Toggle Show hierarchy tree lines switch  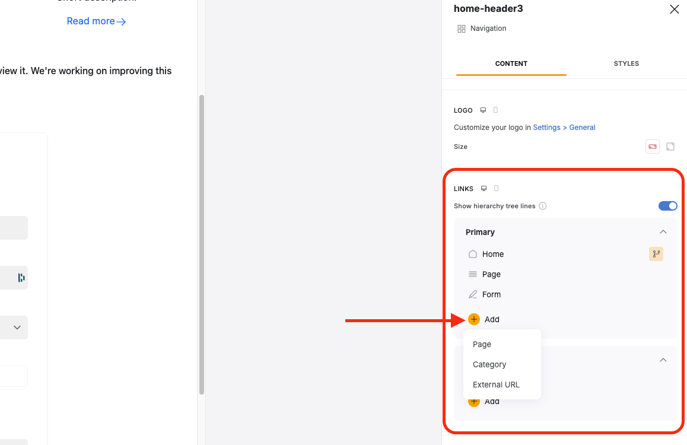[x=668, y=206]
